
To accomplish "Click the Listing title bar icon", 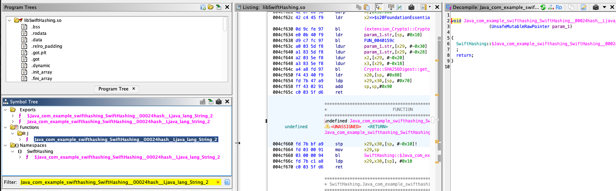I will coord(239,7).
